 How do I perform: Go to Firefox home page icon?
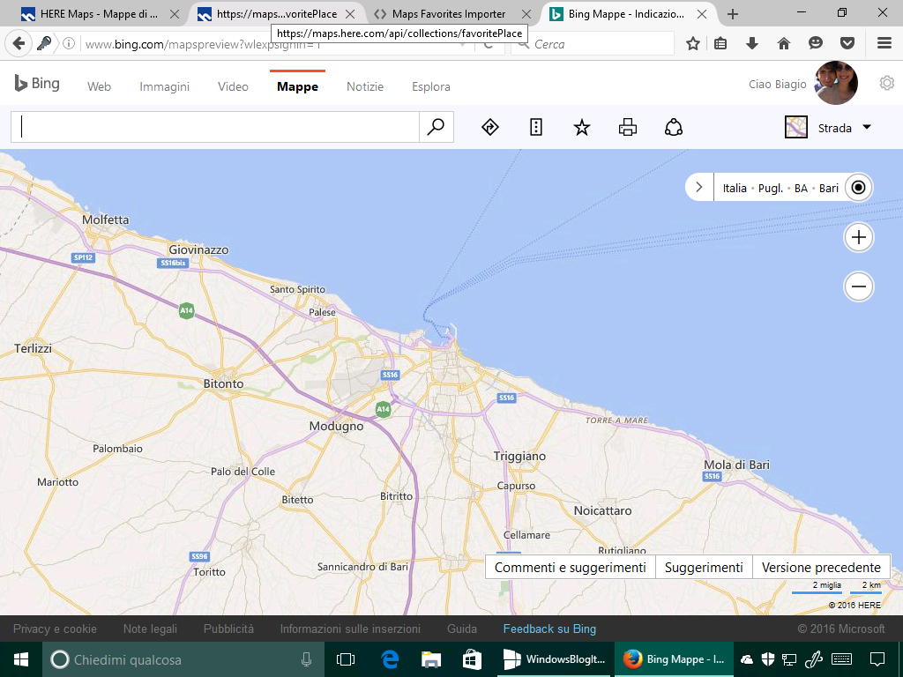pyautogui.click(x=783, y=43)
